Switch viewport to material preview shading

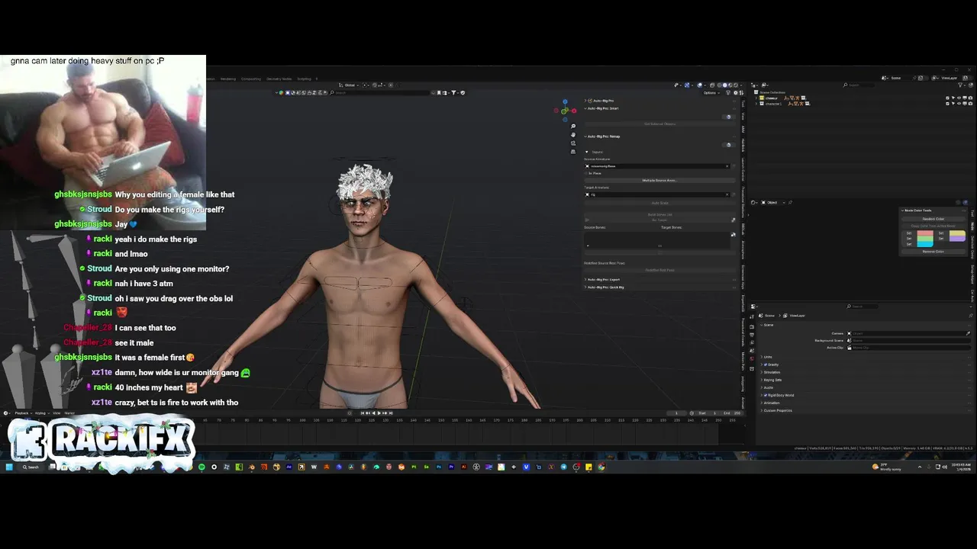click(730, 85)
